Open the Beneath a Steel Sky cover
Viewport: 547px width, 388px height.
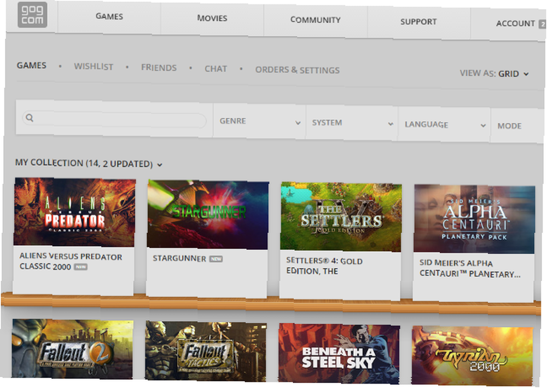click(x=339, y=354)
